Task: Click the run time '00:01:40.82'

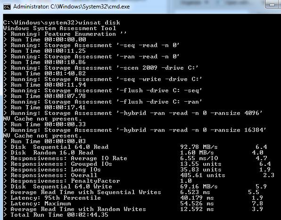Action: (x=65, y=73)
